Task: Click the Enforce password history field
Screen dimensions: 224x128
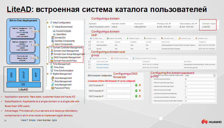Action: click(x=200, y=79)
